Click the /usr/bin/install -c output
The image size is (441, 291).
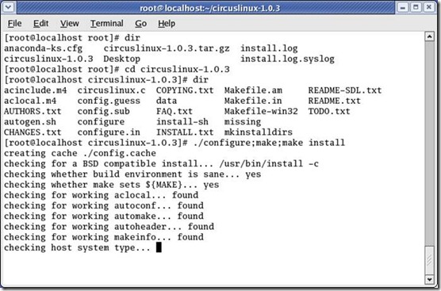coord(269,163)
